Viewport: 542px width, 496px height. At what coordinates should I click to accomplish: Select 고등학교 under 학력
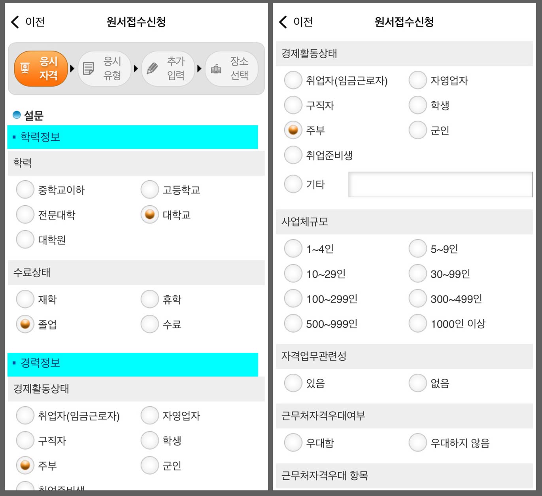point(149,190)
